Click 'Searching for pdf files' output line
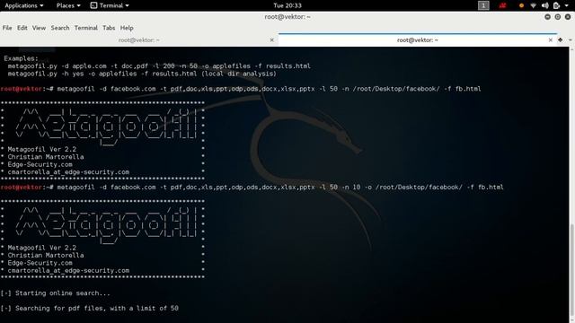575x323 pixels. click(x=89, y=309)
